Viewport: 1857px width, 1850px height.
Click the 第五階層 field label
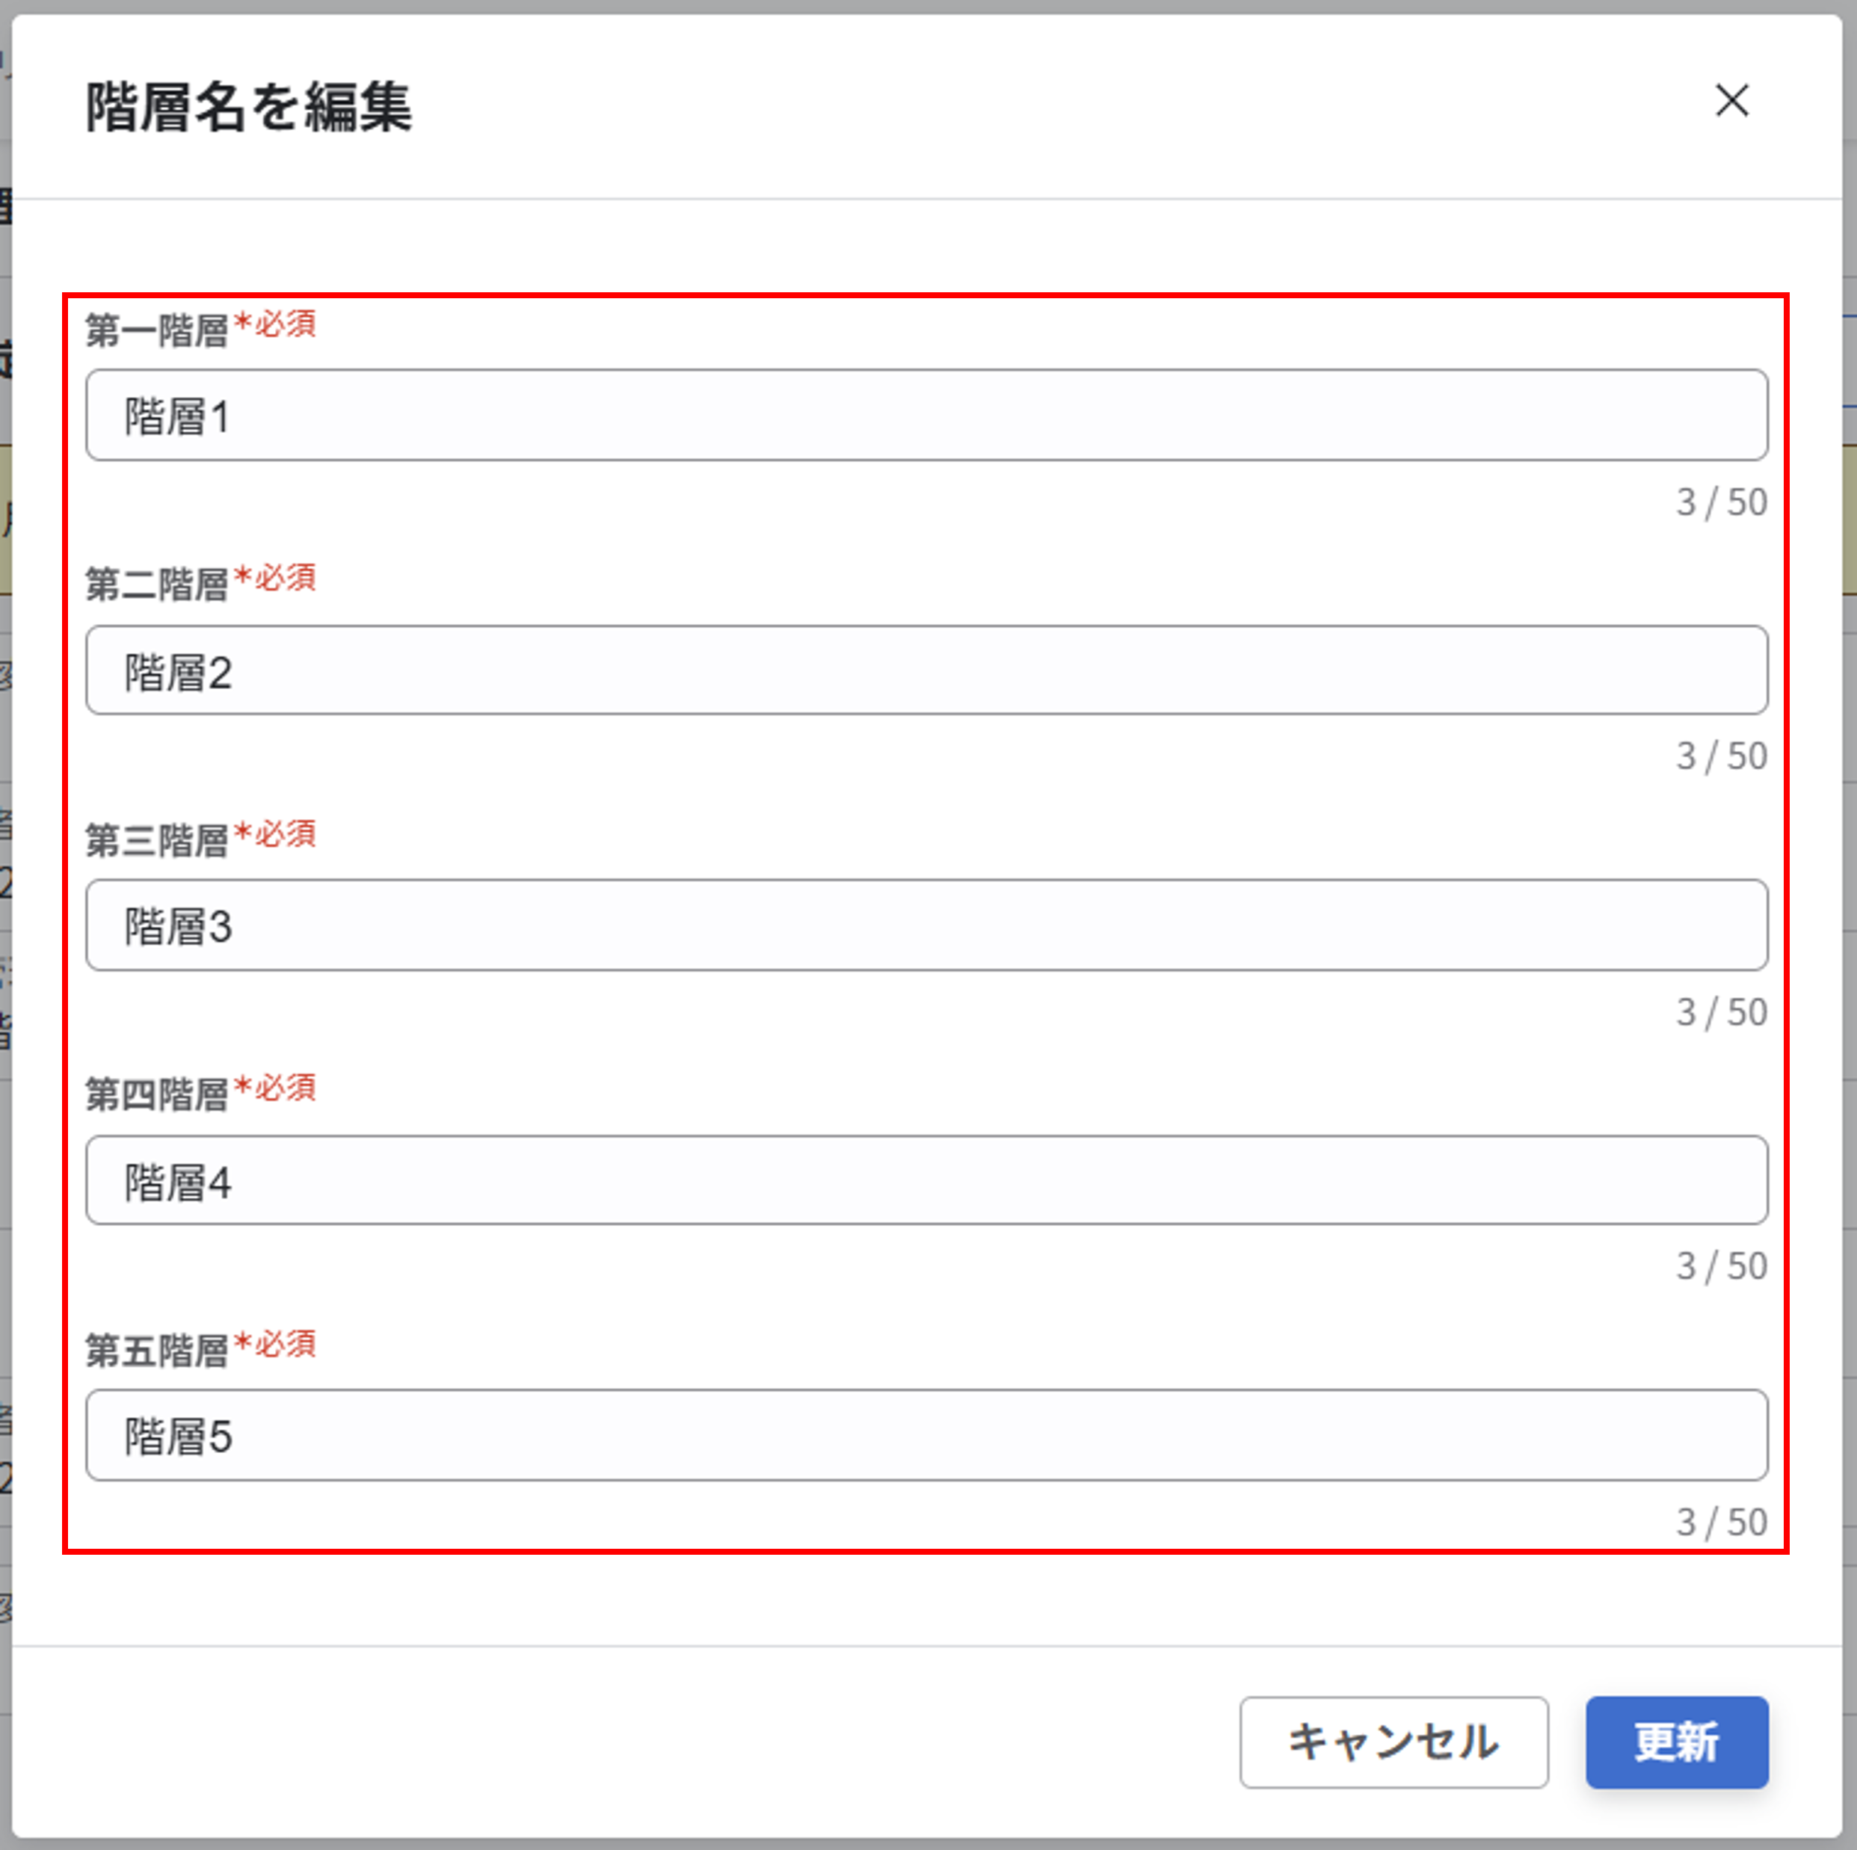click(x=157, y=1350)
